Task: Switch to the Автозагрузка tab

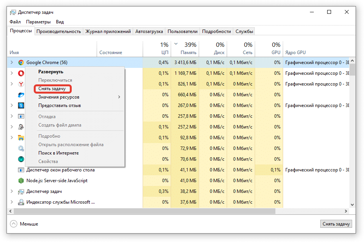Action: pos(149,31)
